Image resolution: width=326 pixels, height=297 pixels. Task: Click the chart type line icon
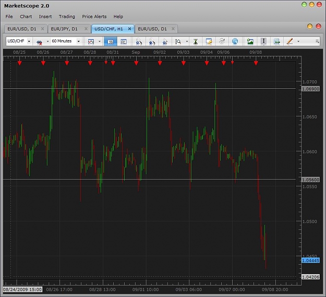tap(91, 42)
